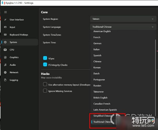This screenshot has height=130, width=158.
Task: Open Keyboard Hotkeys icon in sidebar
Action: [x=5, y=35]
